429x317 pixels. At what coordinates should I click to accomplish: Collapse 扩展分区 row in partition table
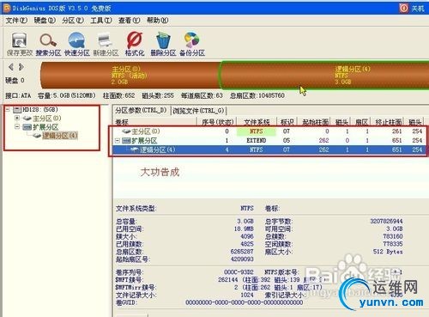[117, 141]
